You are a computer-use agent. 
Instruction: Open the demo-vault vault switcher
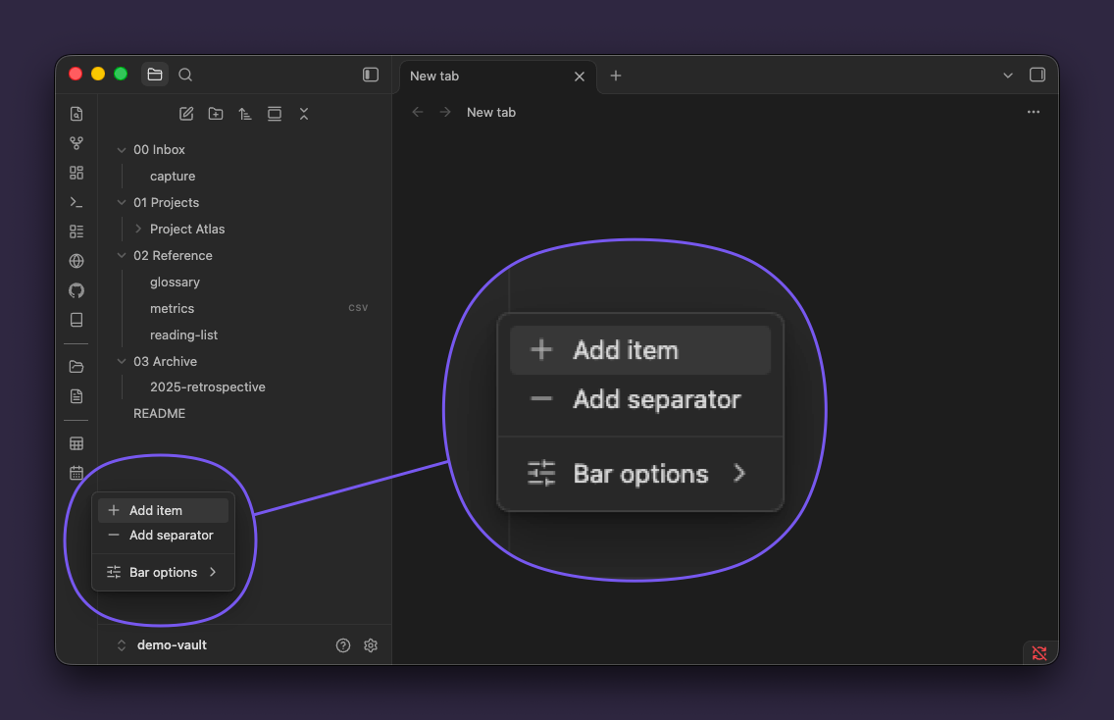point(163,645)
